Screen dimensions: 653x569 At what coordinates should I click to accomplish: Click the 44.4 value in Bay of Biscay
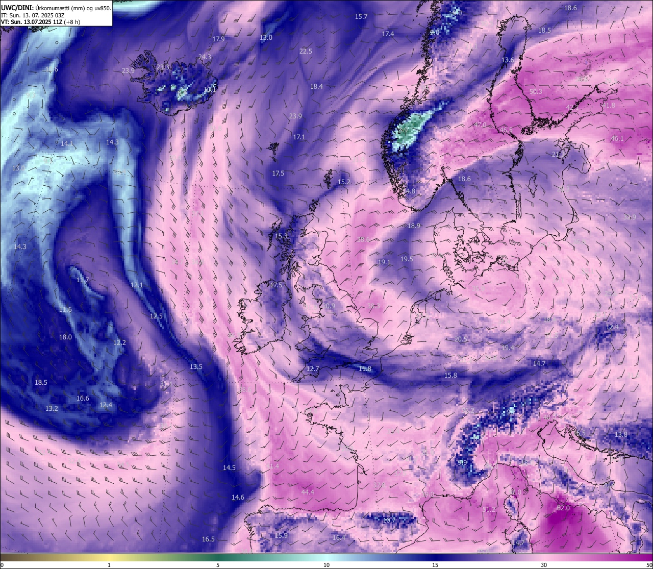pyautogui.click(x=308, y=492)
